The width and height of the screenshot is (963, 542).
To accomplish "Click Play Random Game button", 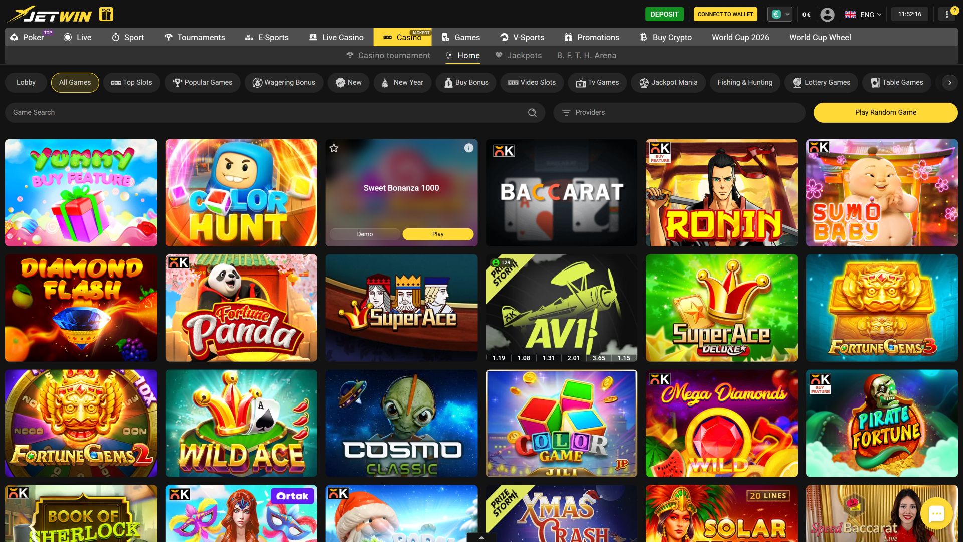I will point(886,113).
